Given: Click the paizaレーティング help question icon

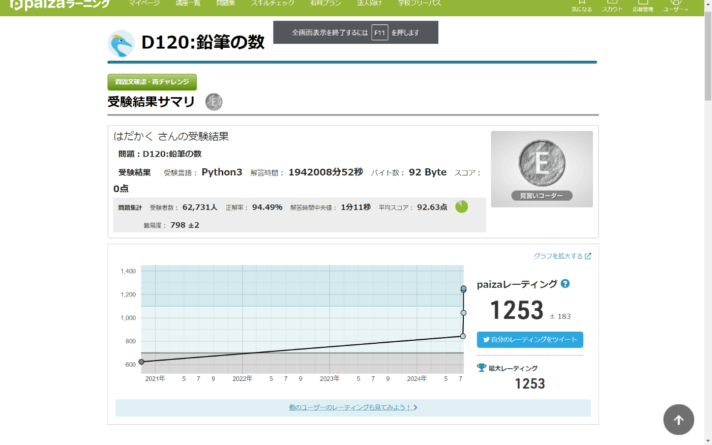Looking at the screenshot, I should tap(565, 284).
